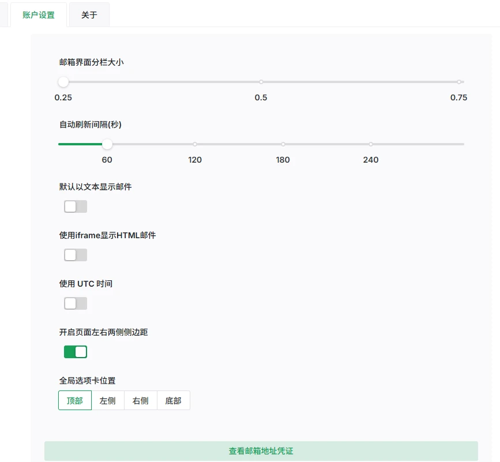
Task: Disable 开启页面左右两侧侧边距 switch
Action: coord(76,352)
